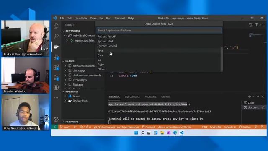Open the launch profile dropdown beside plus
The height and width of the screenshot is (151, 268).
pos(253,97)
